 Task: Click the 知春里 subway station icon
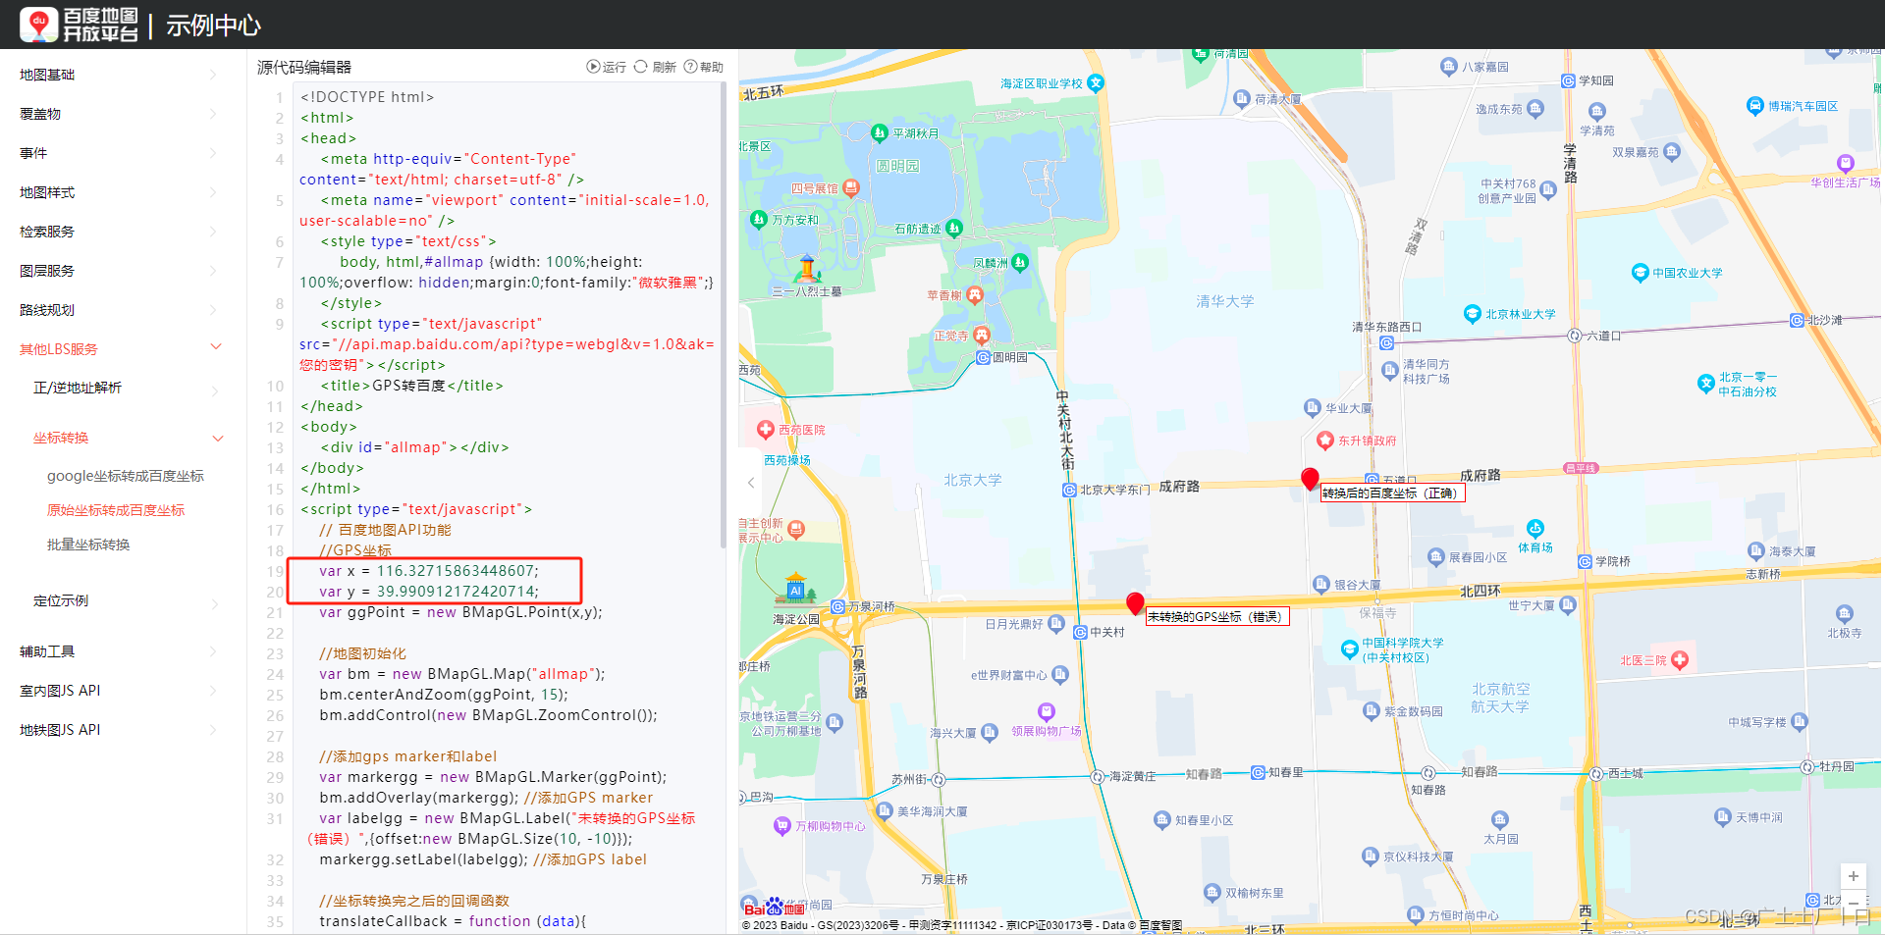point(1258,772)
